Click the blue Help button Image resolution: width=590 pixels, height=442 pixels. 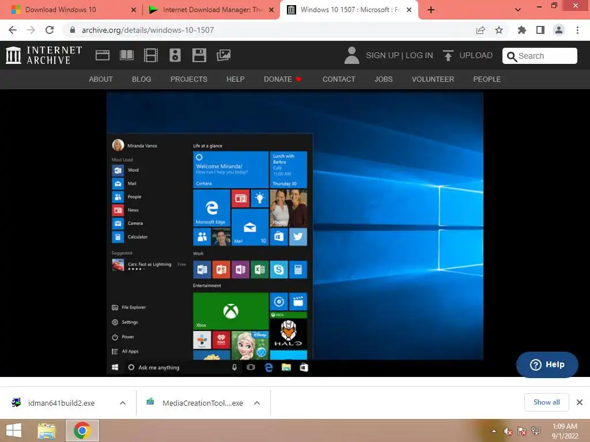547,364
